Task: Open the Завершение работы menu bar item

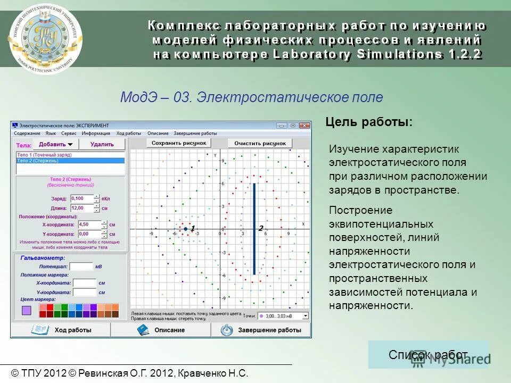Action: click(195, 133)
